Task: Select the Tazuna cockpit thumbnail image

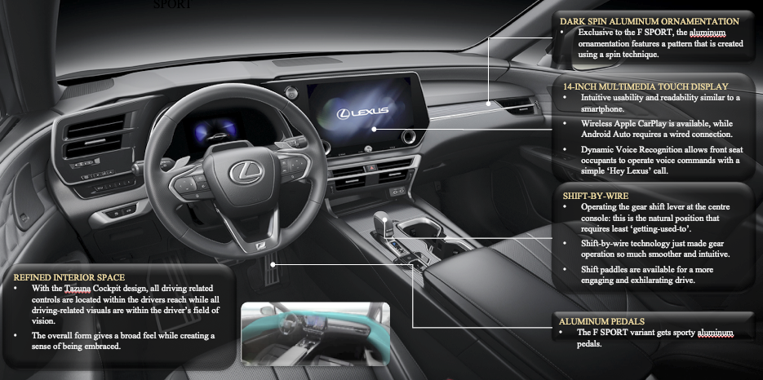Action: (x=315, y=333)
